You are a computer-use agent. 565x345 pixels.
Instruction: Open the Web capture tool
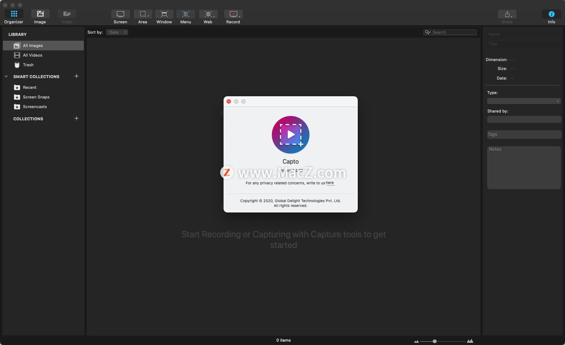tap(208, 17)
